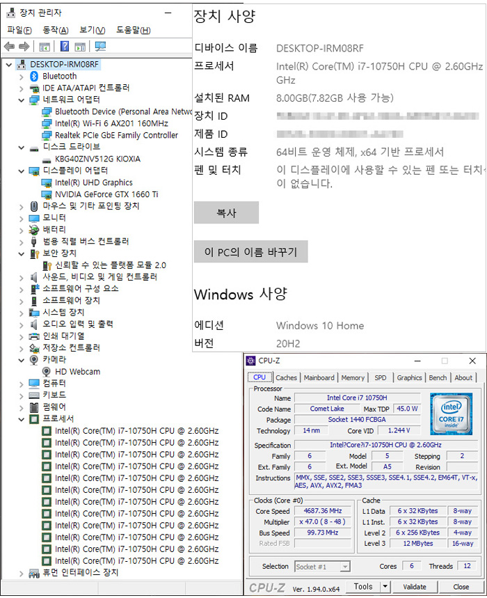Viewport: 487px width, 598px height.
Task: Open the Socket #1 selection dropdown in CPU-Z
Action: pos(345,567)
